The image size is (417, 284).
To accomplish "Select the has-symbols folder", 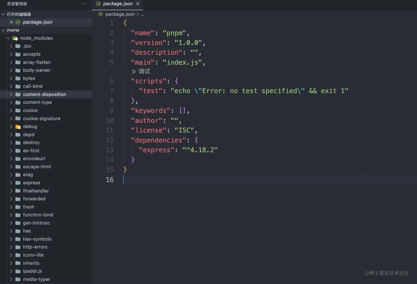I will (46, 239).
